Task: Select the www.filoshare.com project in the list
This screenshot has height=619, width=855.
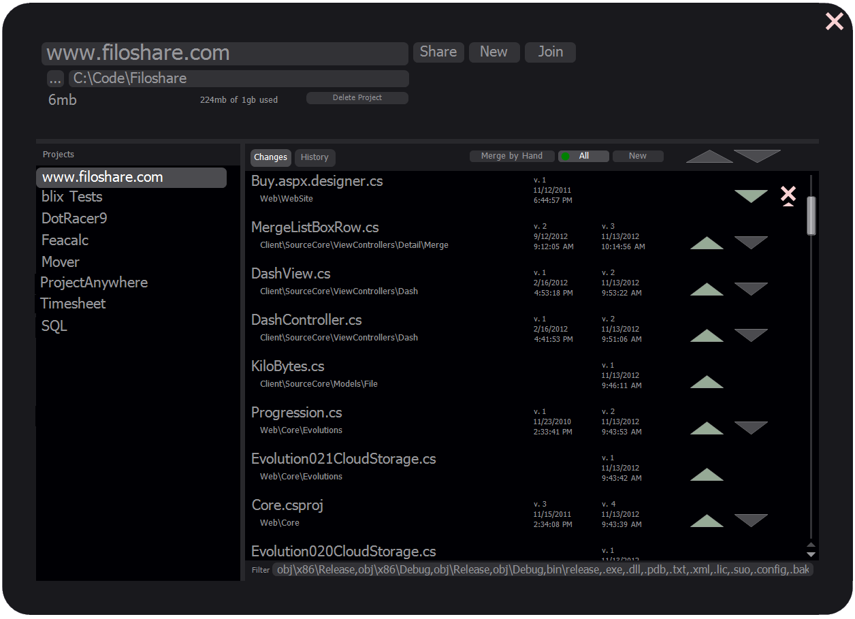Action: click(131, 177)
